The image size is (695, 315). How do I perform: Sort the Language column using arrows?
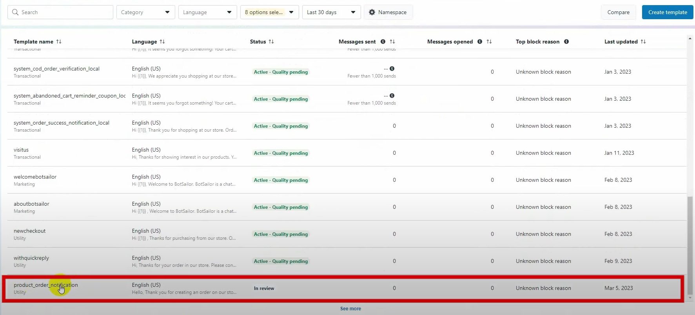pos(162,42)
